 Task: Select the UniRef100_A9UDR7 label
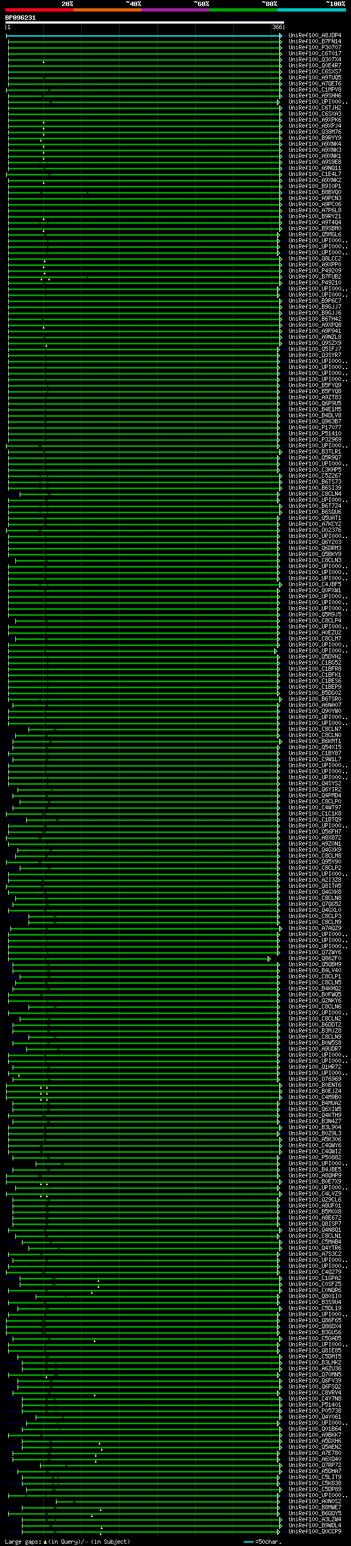pyautogui.click(x=314, y=1049)
